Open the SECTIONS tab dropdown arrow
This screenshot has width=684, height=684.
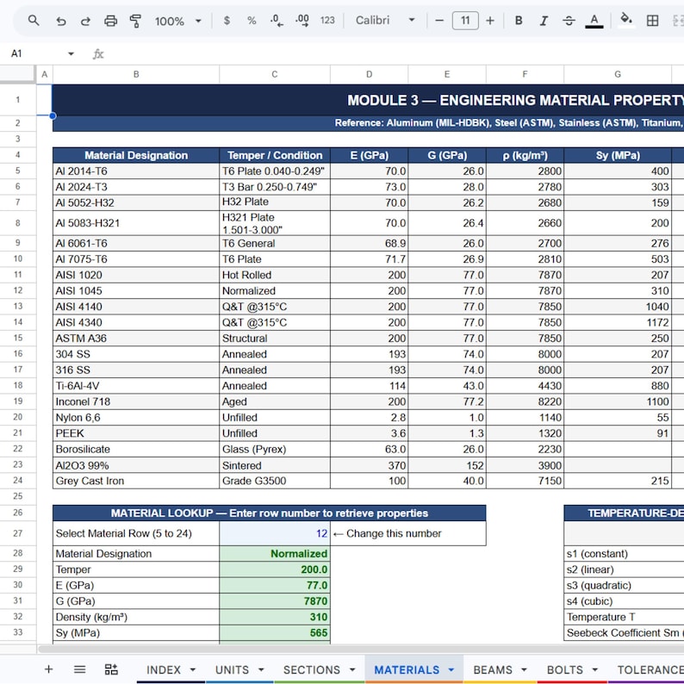352,669
